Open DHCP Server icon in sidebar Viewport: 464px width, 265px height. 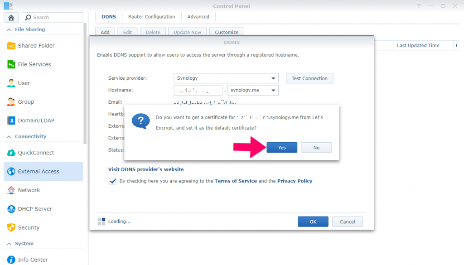tap(11, 209)
